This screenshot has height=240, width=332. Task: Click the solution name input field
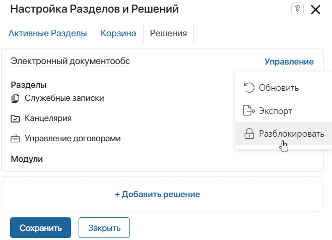click(x=70, y=61)
